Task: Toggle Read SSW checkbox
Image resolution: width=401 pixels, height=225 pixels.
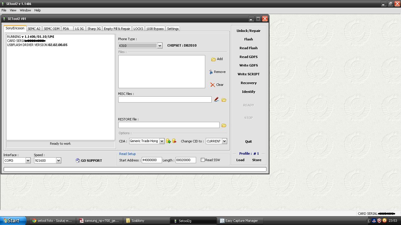Action: tap(203, 160)
